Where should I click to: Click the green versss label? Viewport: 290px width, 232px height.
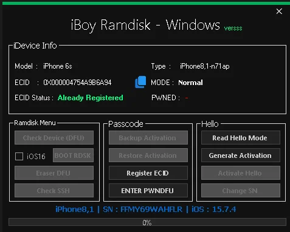click(x=233, y=28)
